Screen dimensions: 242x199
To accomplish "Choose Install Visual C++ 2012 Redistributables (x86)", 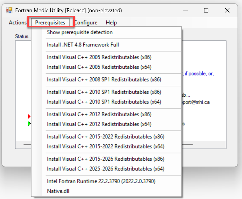I will [x=106, y=115].
